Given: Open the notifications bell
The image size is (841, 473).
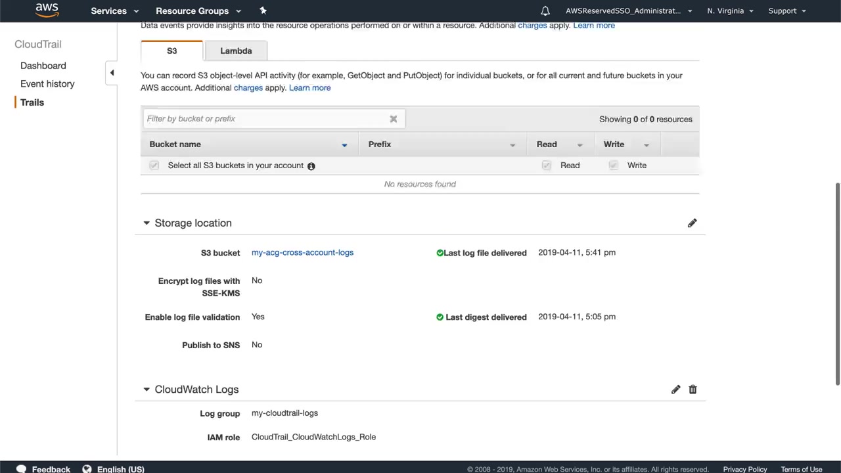Looking at the screenshot, I should pyautogui.click(x=545, y=11).
